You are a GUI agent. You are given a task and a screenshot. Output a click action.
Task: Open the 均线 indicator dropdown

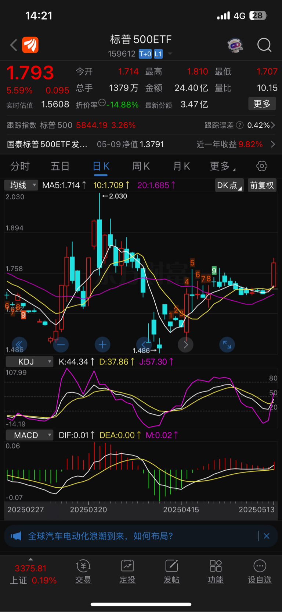[x=21, y=185]
